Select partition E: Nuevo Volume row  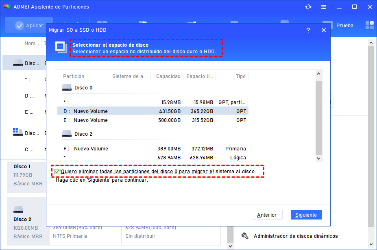point(153,120)
